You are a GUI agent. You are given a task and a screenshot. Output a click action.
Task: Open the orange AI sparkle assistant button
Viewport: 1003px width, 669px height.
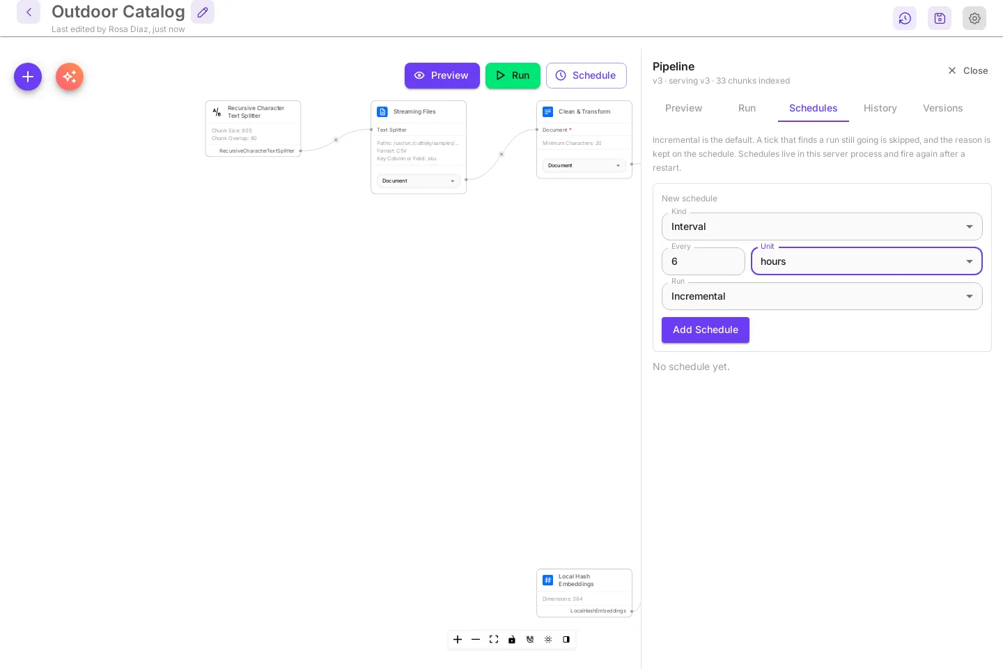click(70, 77)
